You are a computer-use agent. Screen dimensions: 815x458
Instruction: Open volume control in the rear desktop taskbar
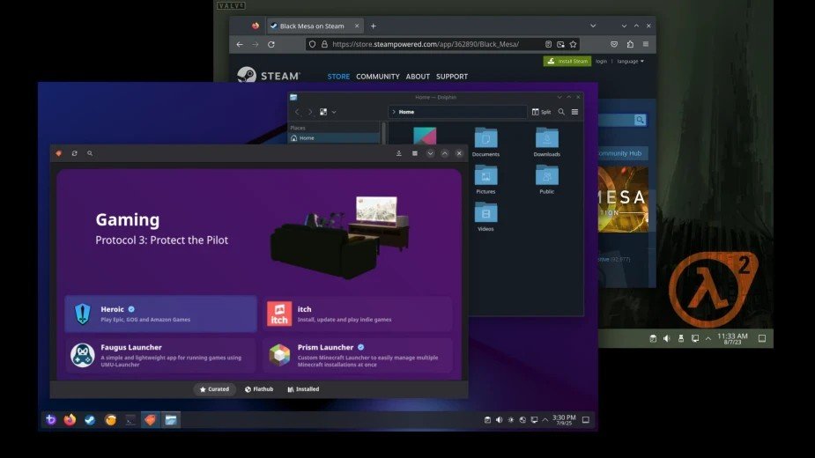[x=667, y=338]
